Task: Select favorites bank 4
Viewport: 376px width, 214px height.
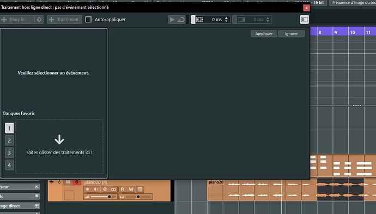Action: (x=9, y=165)
